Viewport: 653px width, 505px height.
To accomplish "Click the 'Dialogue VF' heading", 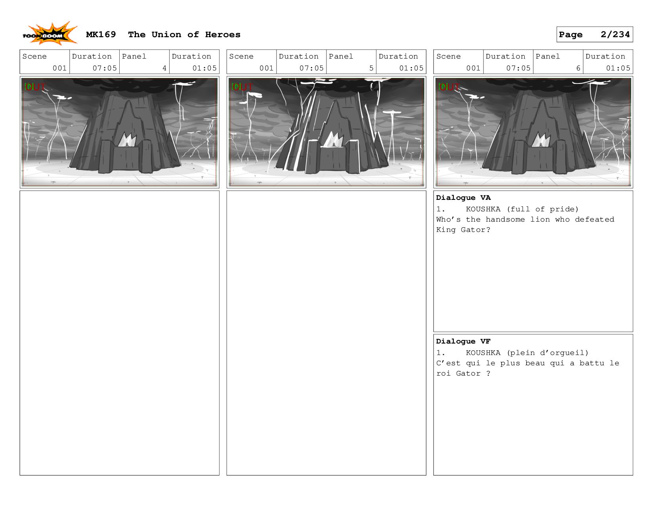I will pos(463,341).
